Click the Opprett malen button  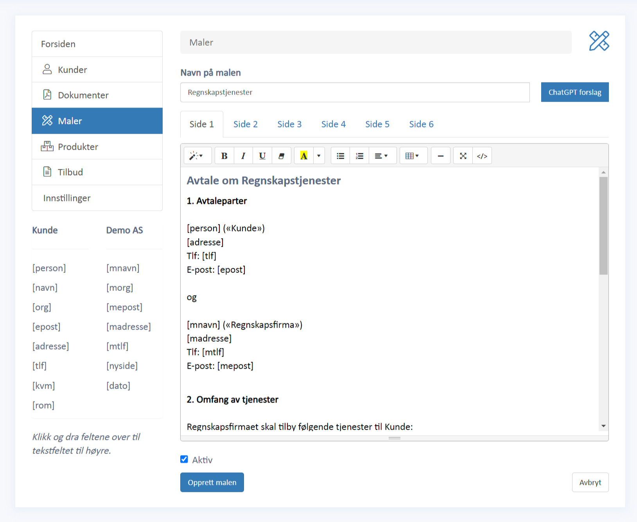click(x=212, y=483)
